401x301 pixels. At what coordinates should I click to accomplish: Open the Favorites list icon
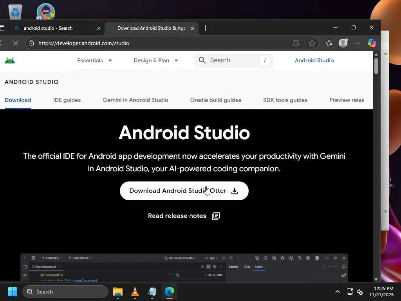tap(329, 43)
